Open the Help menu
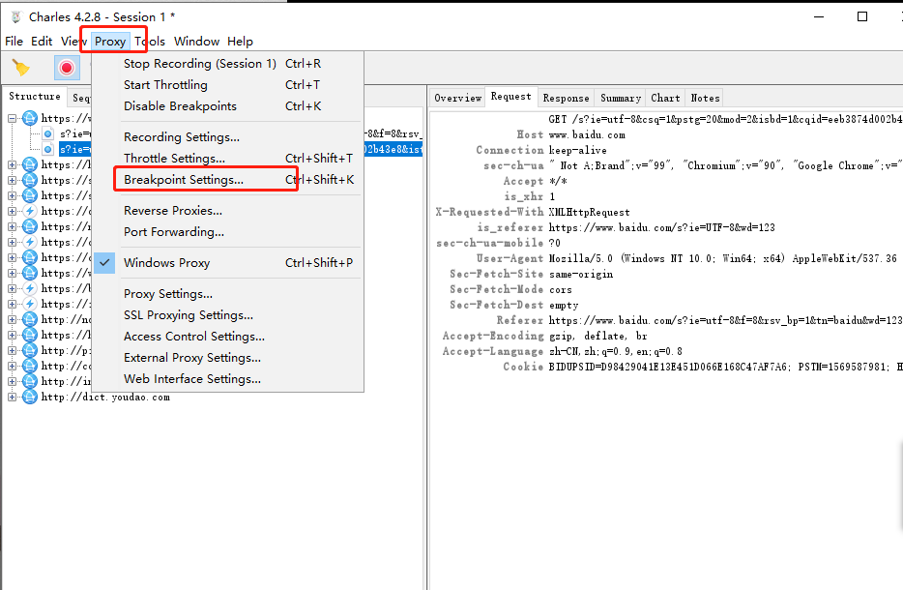The image size is (903, 590). click(x=240, y=42)
